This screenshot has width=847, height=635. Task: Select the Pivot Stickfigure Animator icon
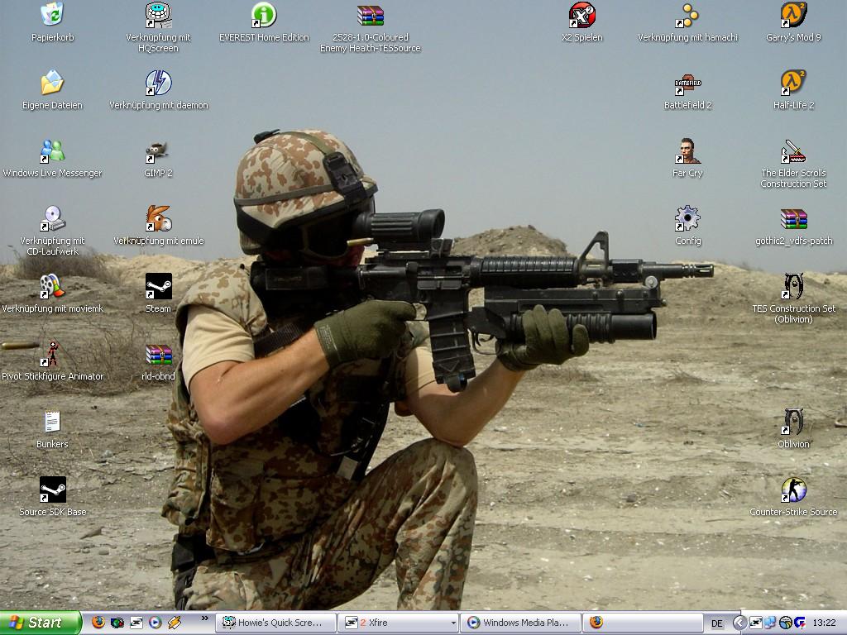click(52, 355)
